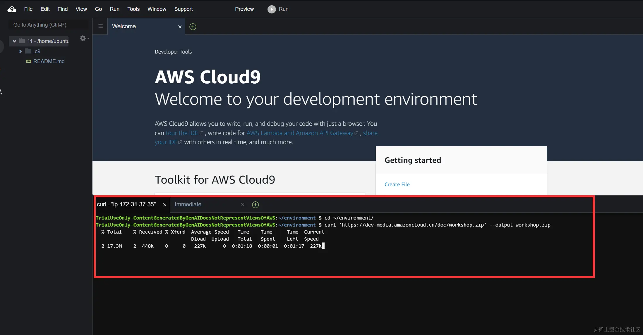
Task: Switch to the Immediate tab
Action: [x=188, y=204]
